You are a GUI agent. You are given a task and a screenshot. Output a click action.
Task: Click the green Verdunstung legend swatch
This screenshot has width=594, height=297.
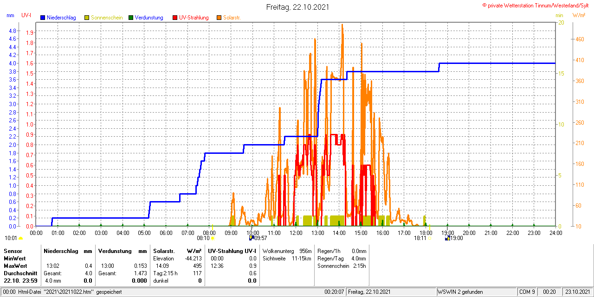click(131, 18)
